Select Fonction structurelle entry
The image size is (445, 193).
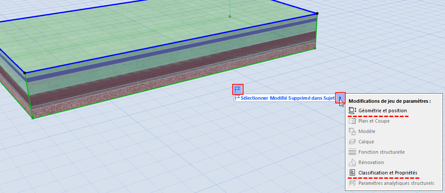(381, 152)
